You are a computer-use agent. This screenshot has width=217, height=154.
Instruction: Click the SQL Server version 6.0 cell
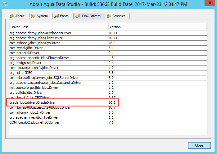tap(157, 78)
